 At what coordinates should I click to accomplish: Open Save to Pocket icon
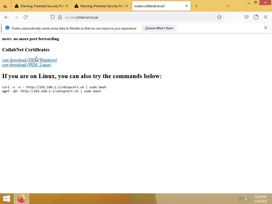(x=246, y=17)
